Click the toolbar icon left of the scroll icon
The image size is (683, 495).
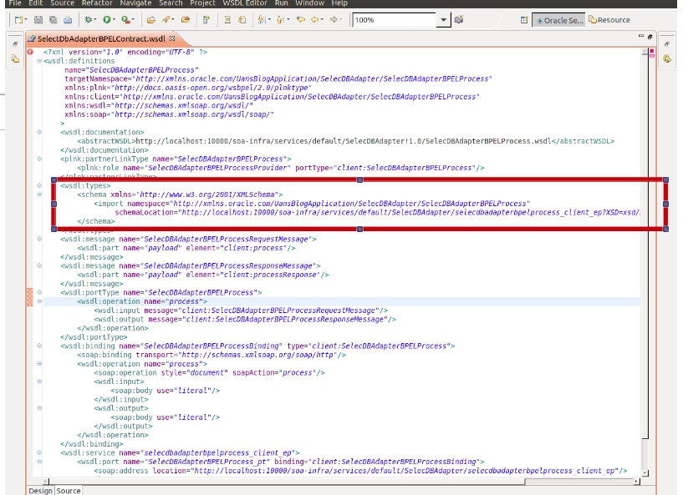coord(206,19)
